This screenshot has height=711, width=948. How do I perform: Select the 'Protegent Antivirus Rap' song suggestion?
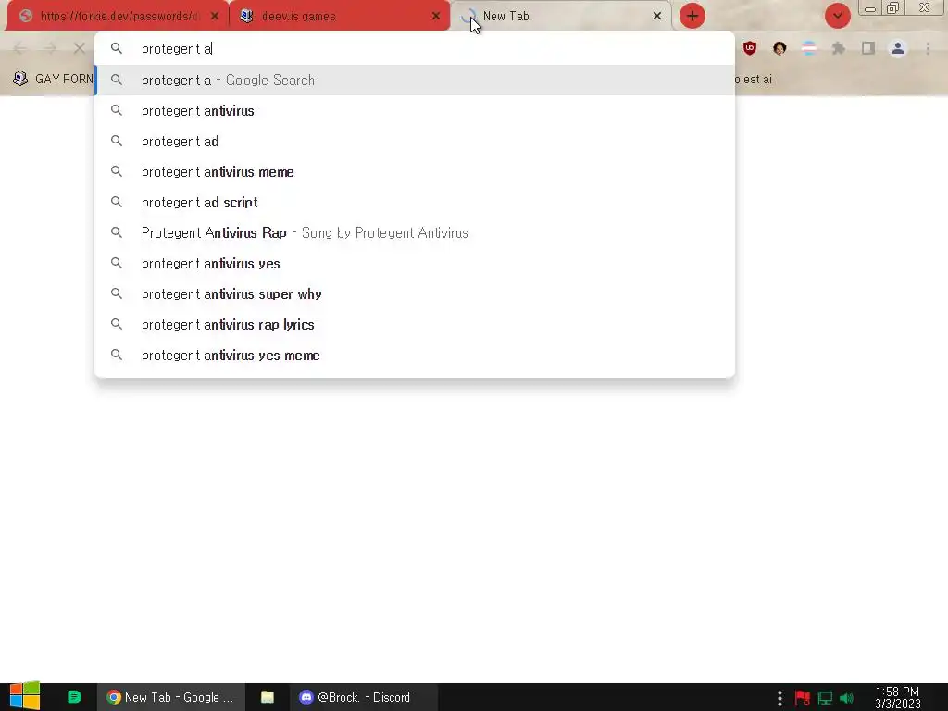tap(415, 232)
